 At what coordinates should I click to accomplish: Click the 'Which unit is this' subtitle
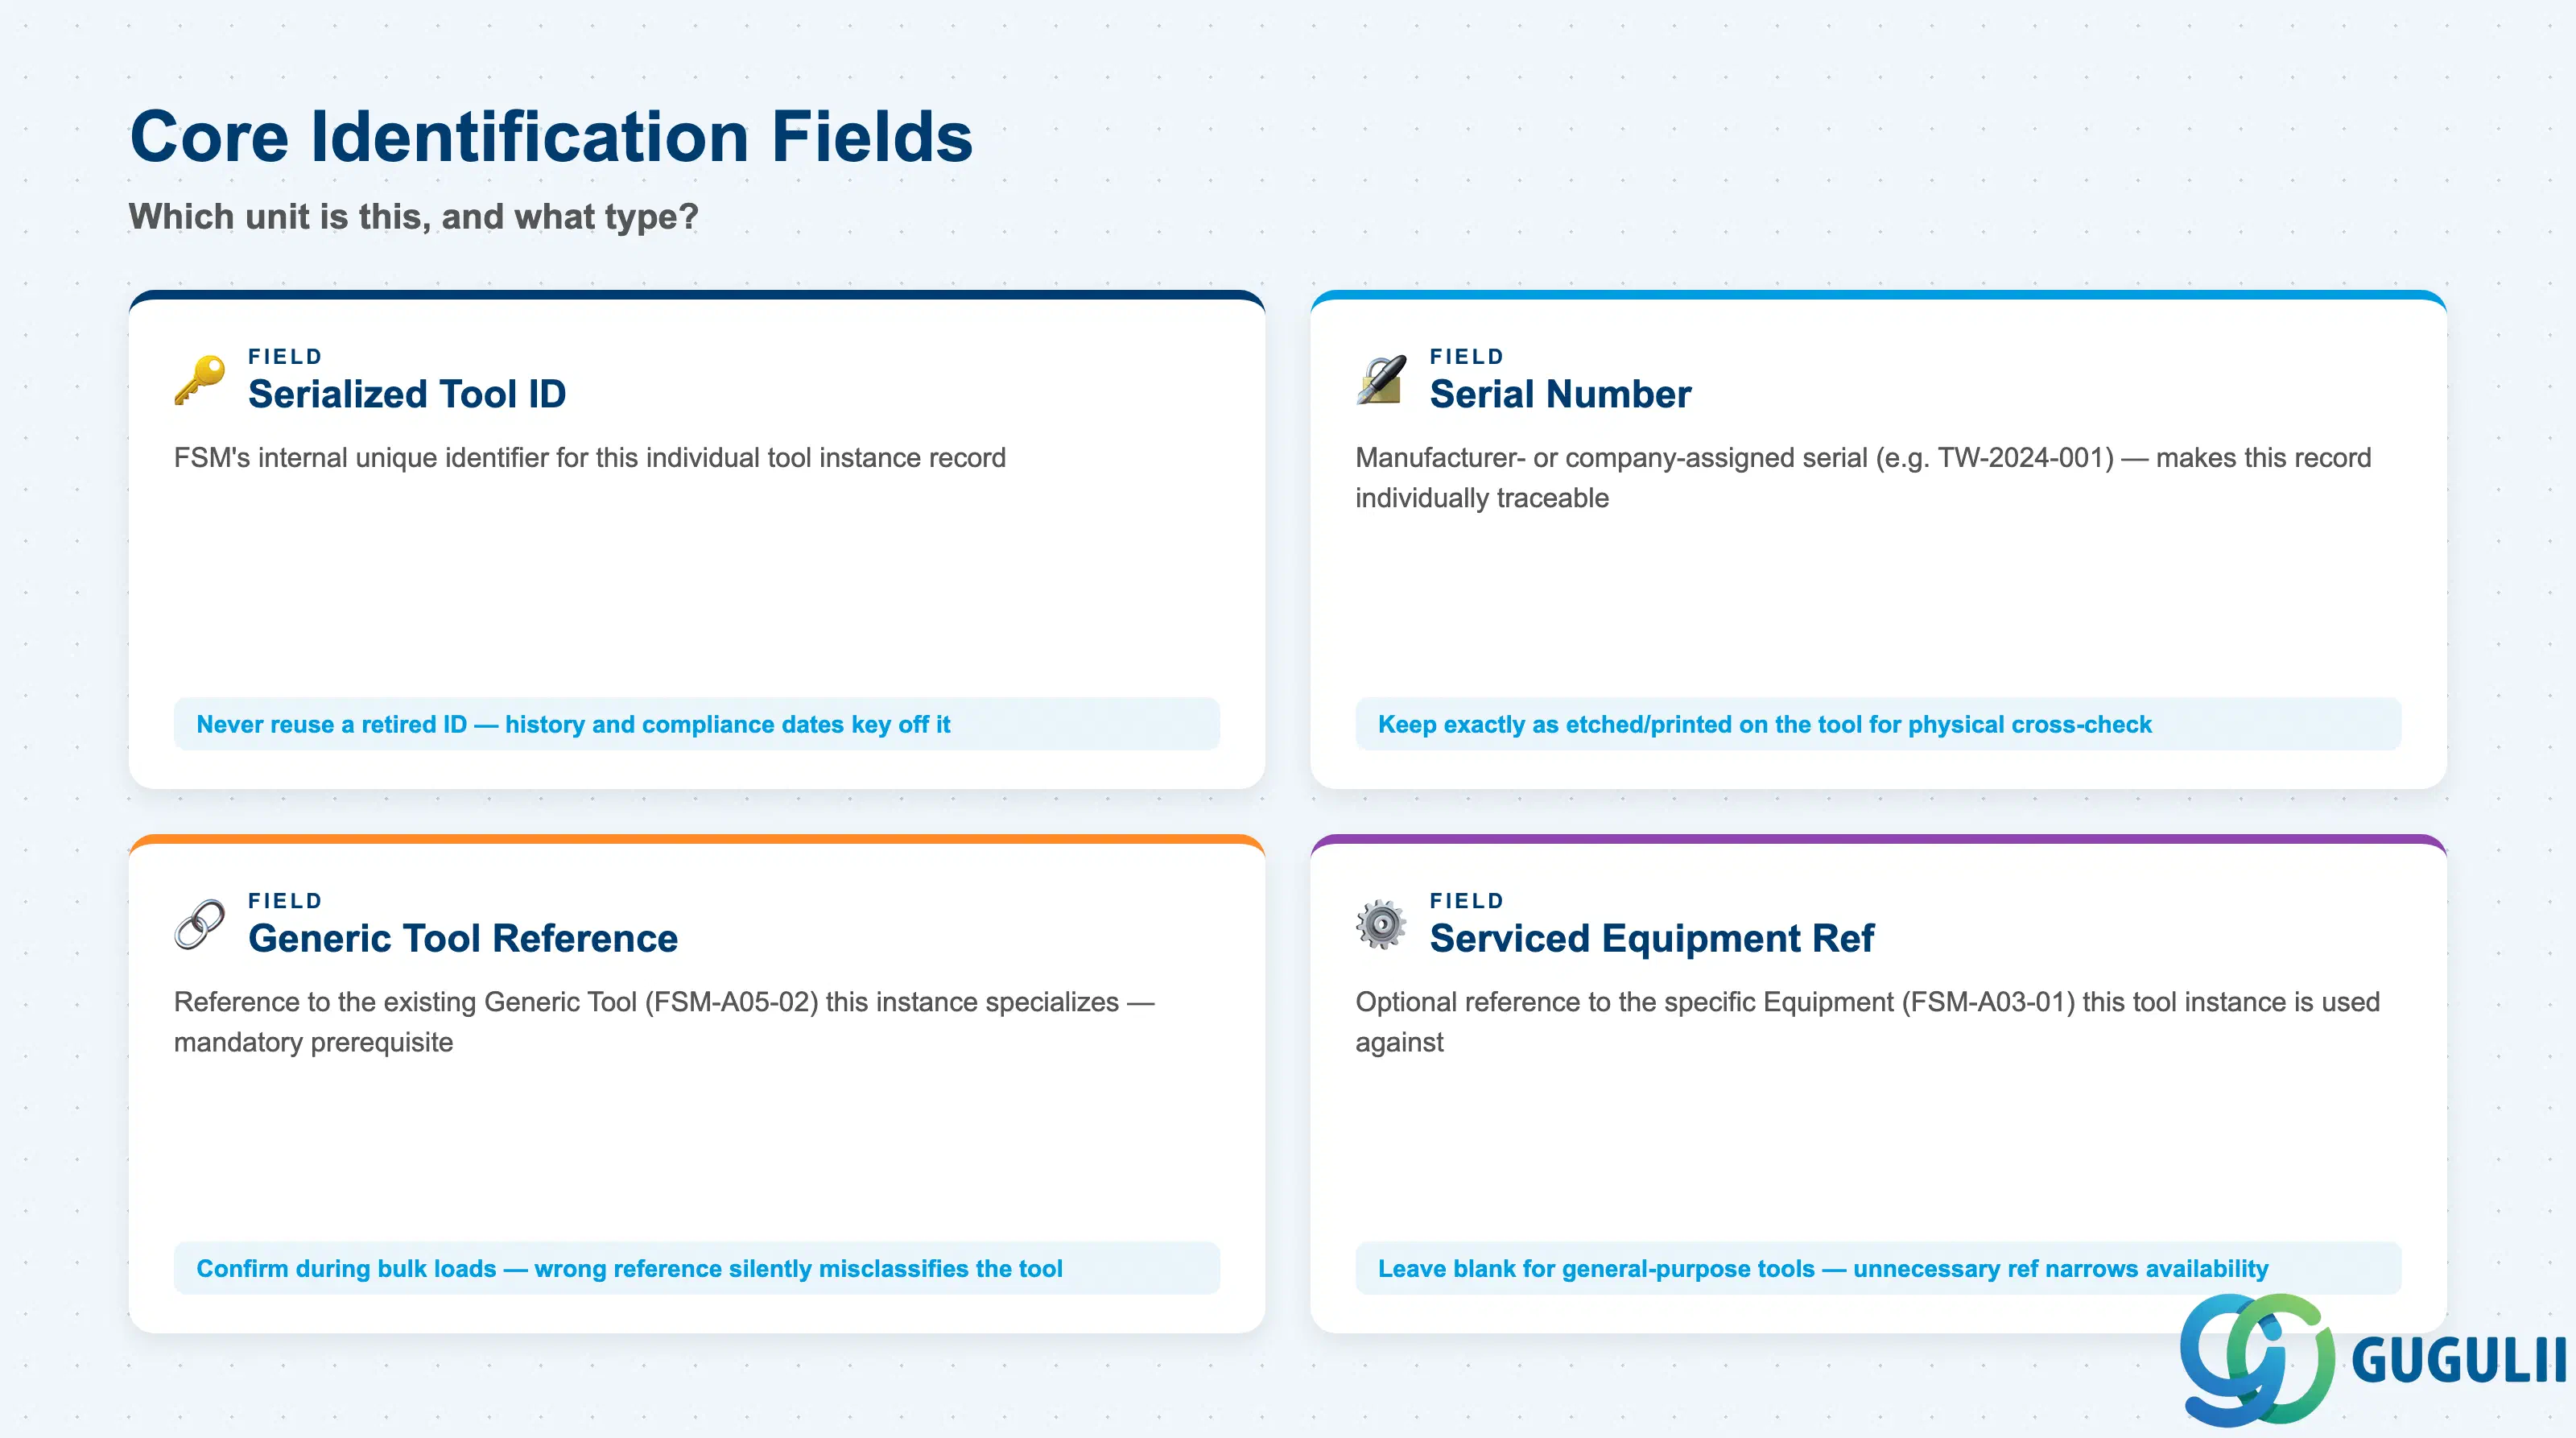tap(413, 217)
